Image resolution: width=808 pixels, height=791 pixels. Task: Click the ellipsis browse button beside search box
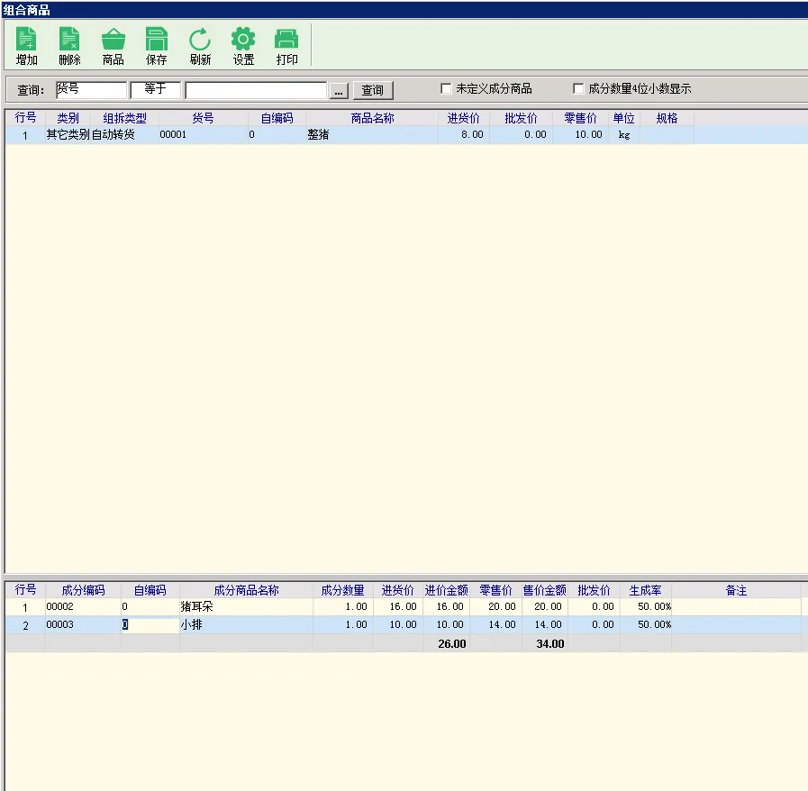[339, 91]
